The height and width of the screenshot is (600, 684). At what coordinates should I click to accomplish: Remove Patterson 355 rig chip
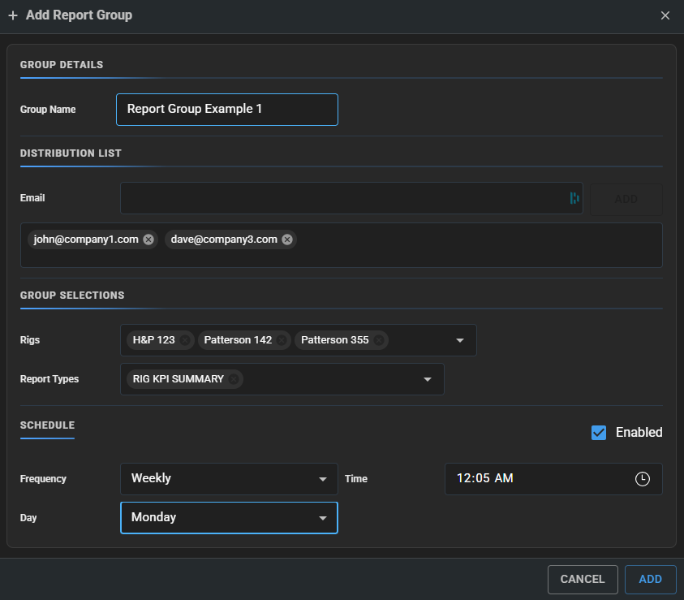pos(379,340)
